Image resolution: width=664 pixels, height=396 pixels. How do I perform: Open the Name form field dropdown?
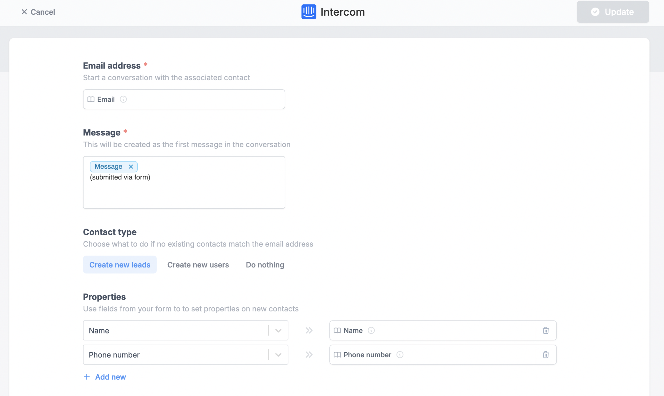(x=278, y=330)
